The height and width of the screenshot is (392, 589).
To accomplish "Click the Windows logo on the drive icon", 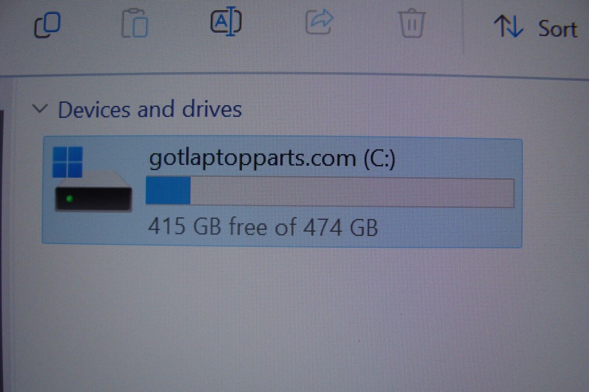I will [67, 162].
